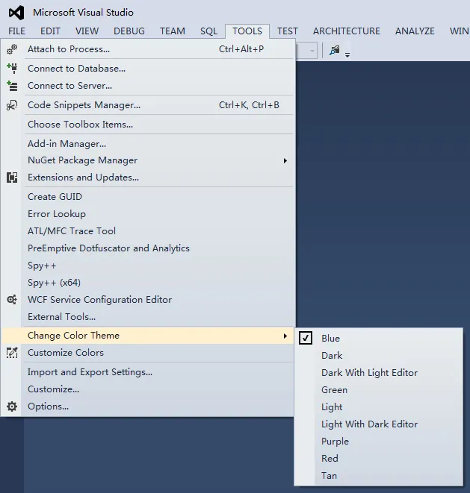Click the Options gear icon
This screenshot has height=493, width=470.
tap(12, 406)
